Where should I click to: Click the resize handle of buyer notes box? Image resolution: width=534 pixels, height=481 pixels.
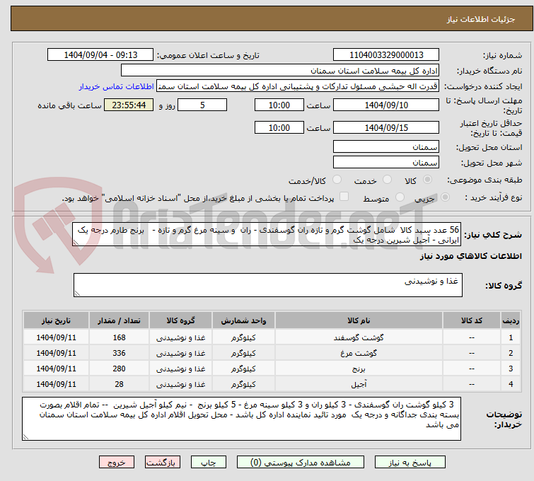click(x=25, y=437)
